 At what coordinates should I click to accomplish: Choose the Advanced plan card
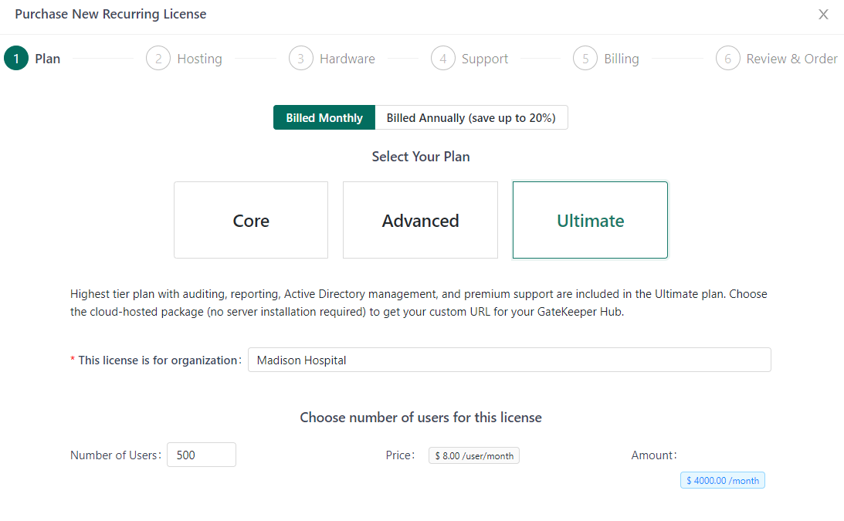click(x=420, y=220)
